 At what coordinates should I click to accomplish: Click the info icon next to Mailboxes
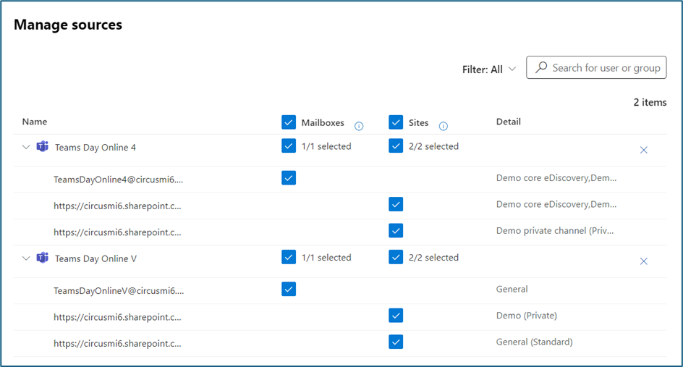coord(359,126)
